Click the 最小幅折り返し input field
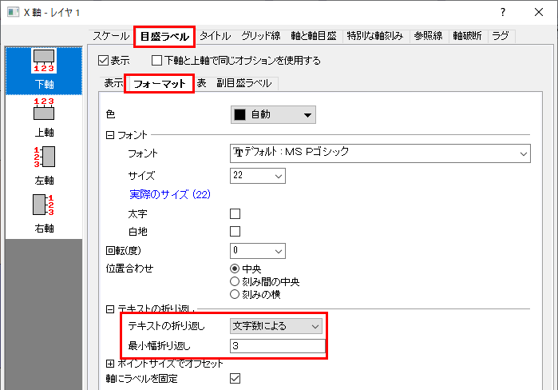Viewport: 558px width, 390px height. click(278, 346)
